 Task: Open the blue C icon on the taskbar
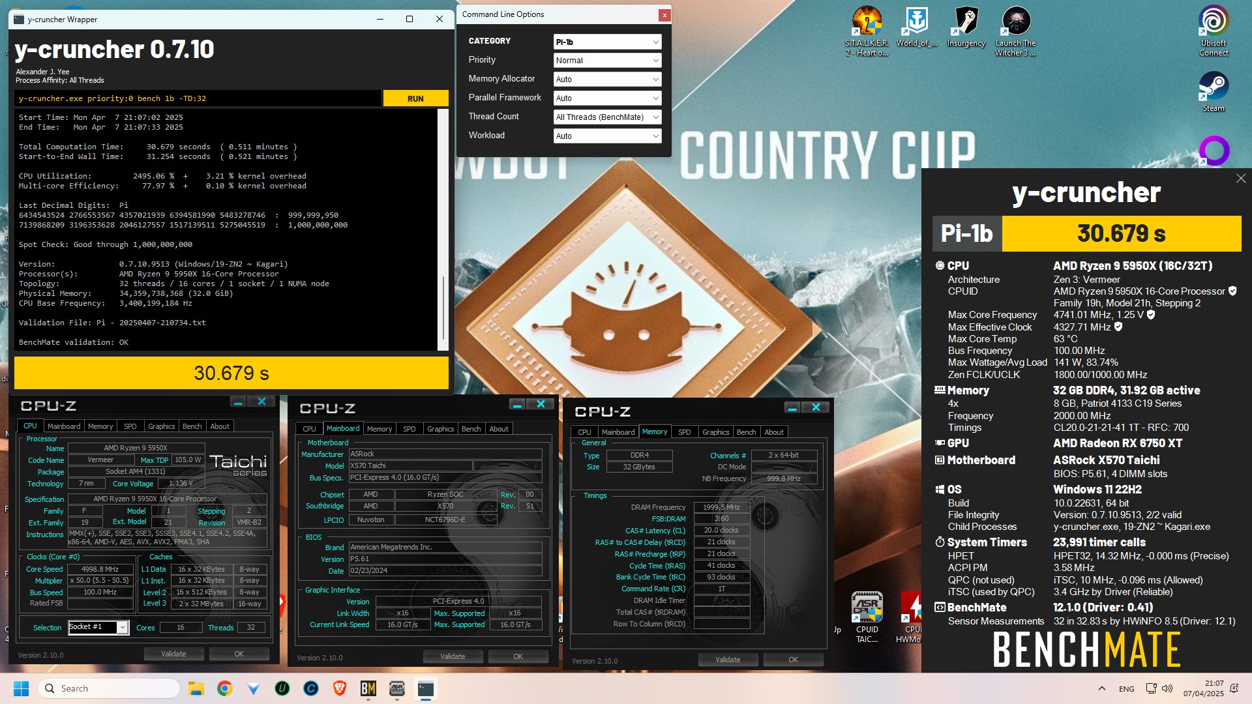(310, 688)
